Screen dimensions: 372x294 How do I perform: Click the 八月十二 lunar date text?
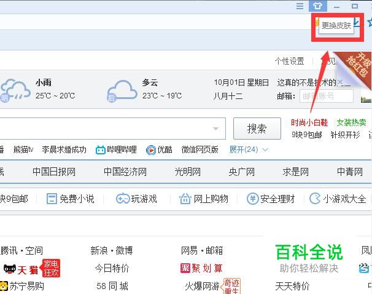click(228, 96)
